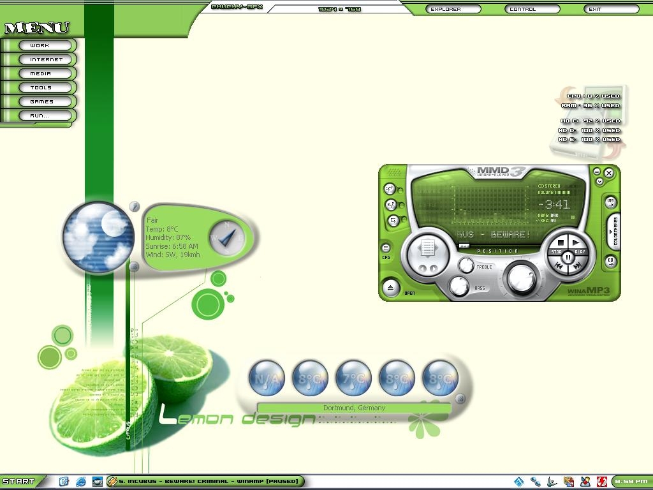Click the CONTROL button in the top bar
This screenshot has width=653, height=490.
[x=532, y=9]
